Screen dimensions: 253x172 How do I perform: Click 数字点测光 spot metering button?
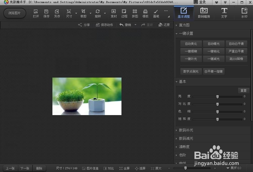(x=191, y=71)
